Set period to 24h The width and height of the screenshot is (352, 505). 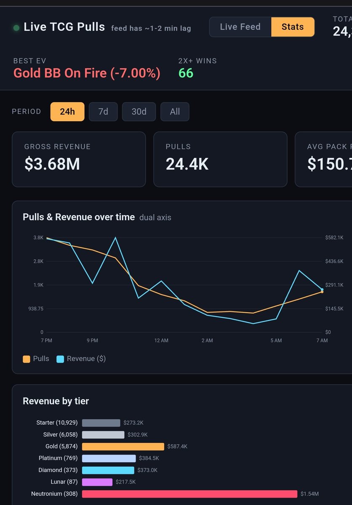(x=67, y=112)
